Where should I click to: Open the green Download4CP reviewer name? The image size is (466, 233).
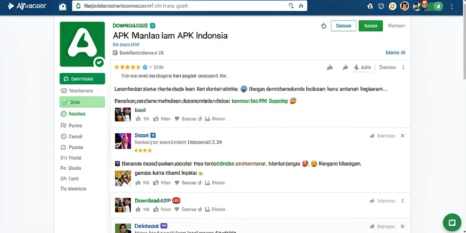click(152, 201)
